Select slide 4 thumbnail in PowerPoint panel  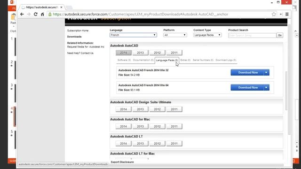(x=15, y=116)
